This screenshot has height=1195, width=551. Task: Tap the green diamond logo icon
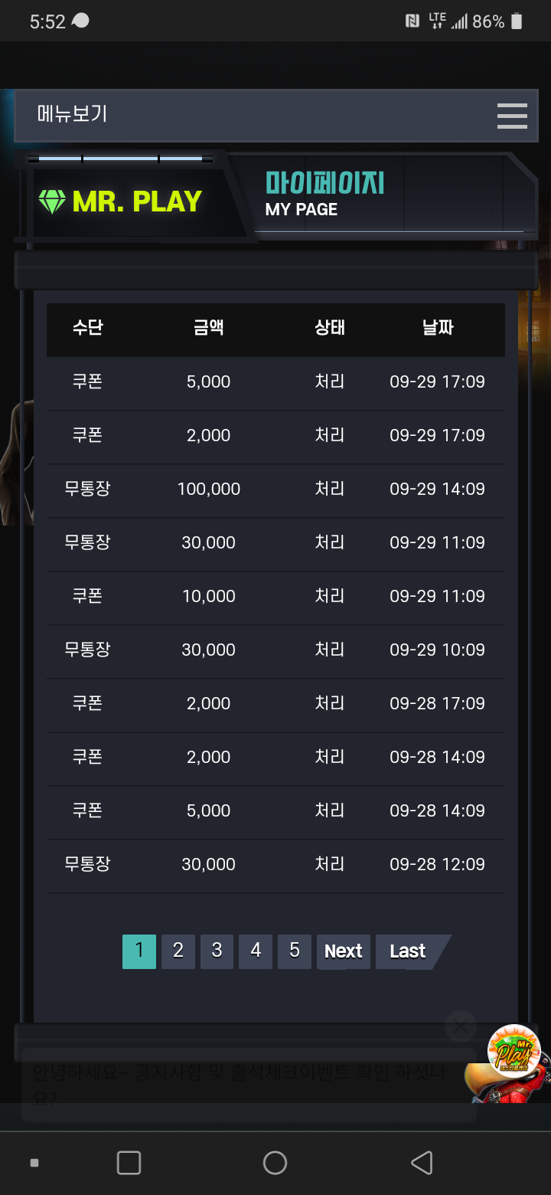point(51,201)
